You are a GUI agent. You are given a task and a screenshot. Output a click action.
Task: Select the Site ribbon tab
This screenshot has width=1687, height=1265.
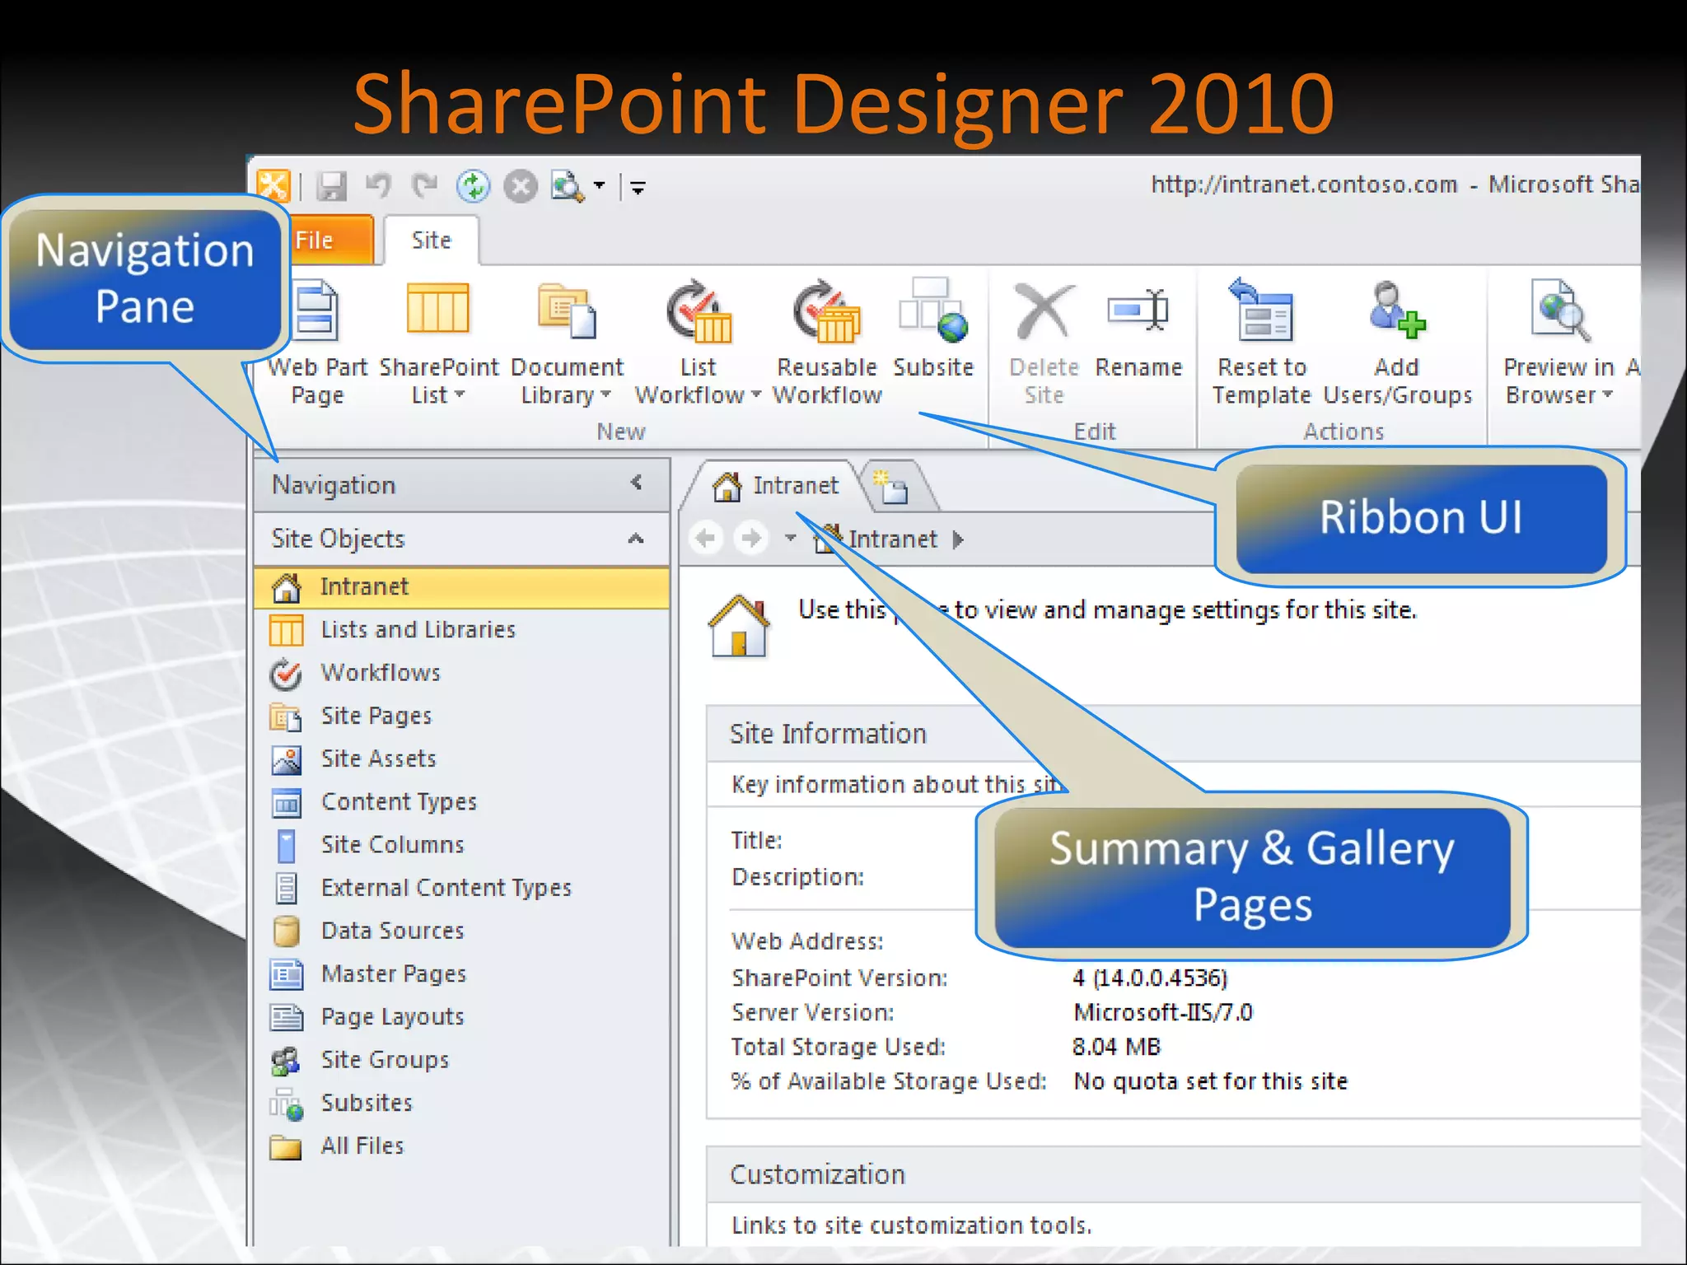point(431,240)
